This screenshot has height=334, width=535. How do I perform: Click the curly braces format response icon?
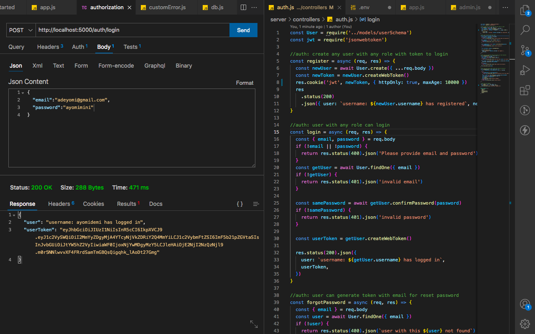point(239,204)
